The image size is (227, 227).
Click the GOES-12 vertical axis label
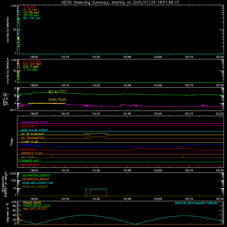(5, 99)
